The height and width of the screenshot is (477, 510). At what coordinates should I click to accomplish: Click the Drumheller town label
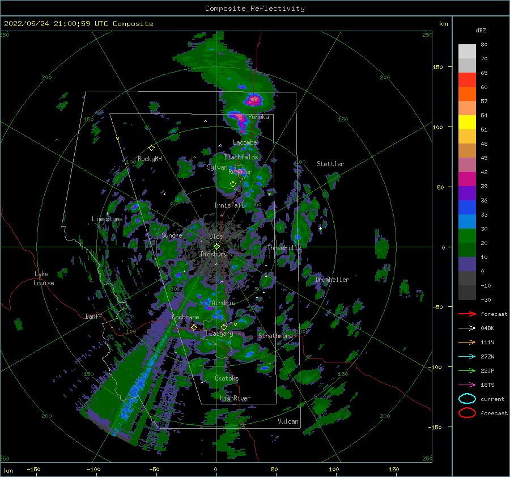(332, 280)
